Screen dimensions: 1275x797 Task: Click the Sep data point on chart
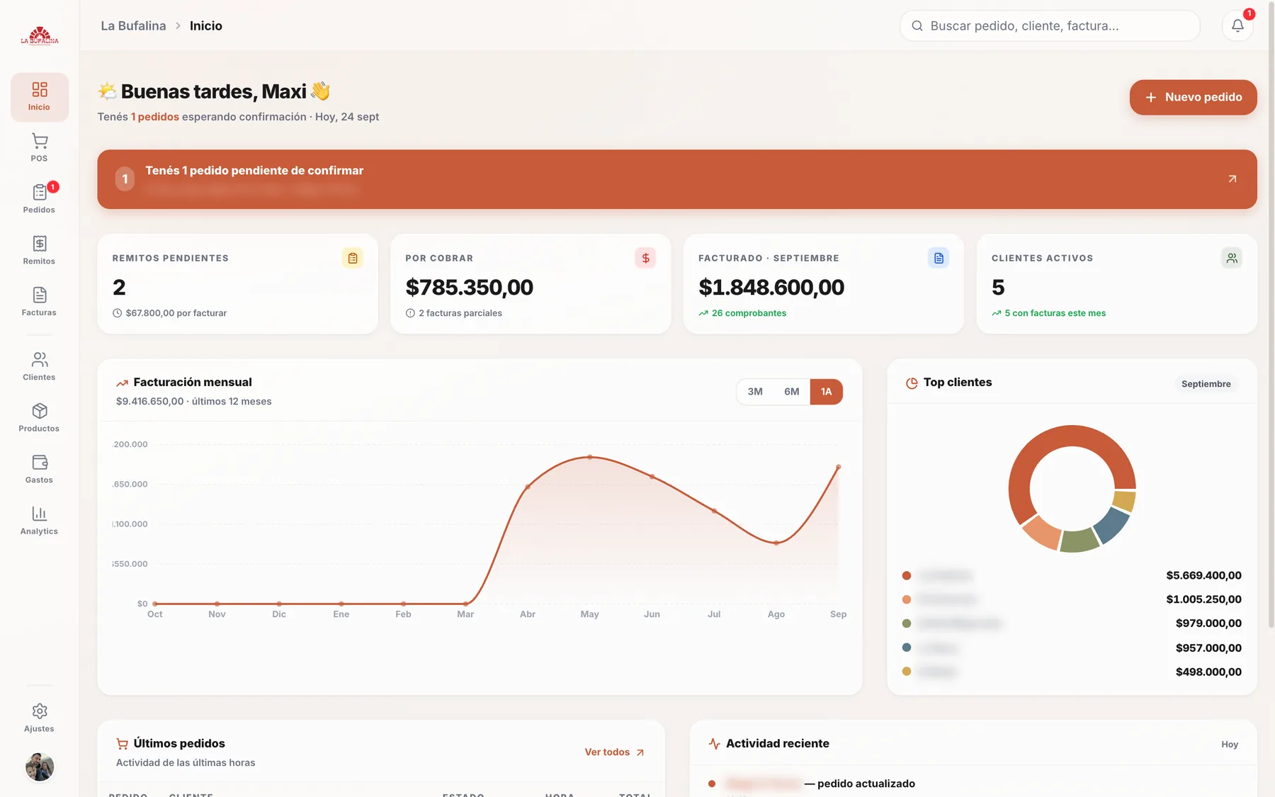tap(839, 467)
